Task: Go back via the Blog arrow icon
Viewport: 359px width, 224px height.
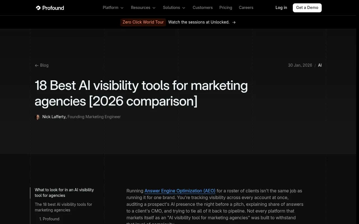Action: pos(36,66)
